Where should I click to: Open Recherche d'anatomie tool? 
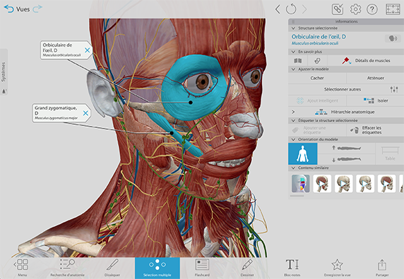point(68,268)
